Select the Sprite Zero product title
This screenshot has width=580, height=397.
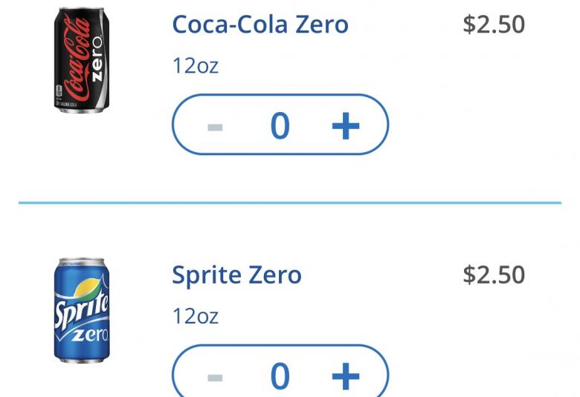[236, 275]
